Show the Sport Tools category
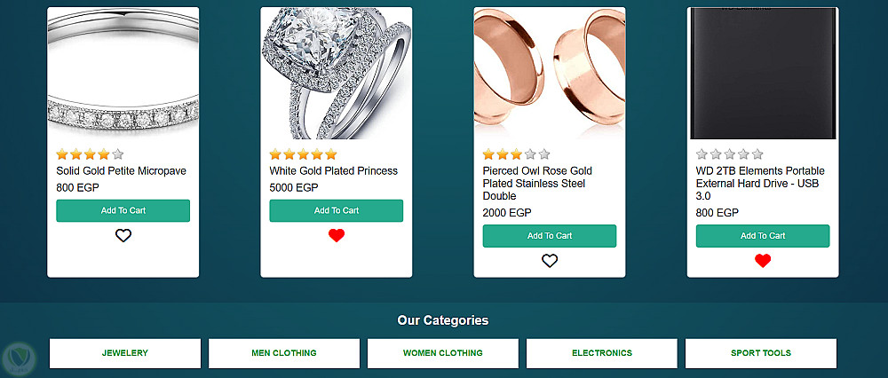Viewport: 888px width, 378px height. [761, 353]
